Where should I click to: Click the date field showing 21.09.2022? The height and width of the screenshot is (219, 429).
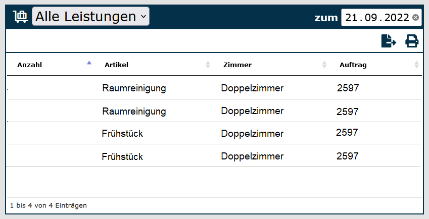377,18
